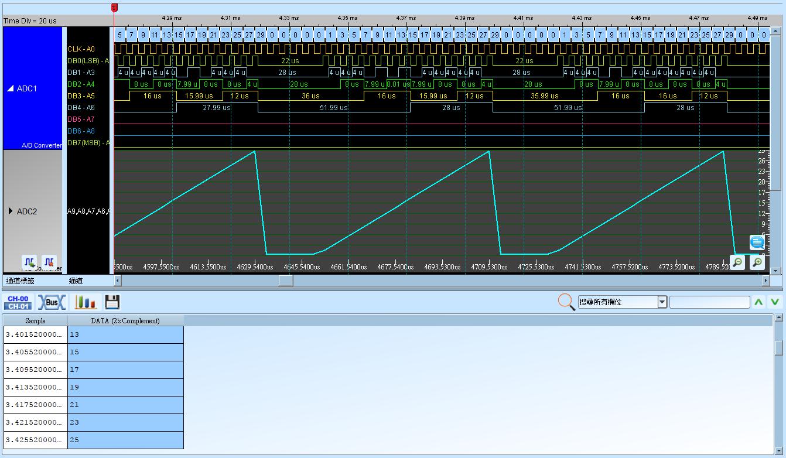Select the DB6 - A8 channel label
Screen dimensions: 786x458
(81, 131)
